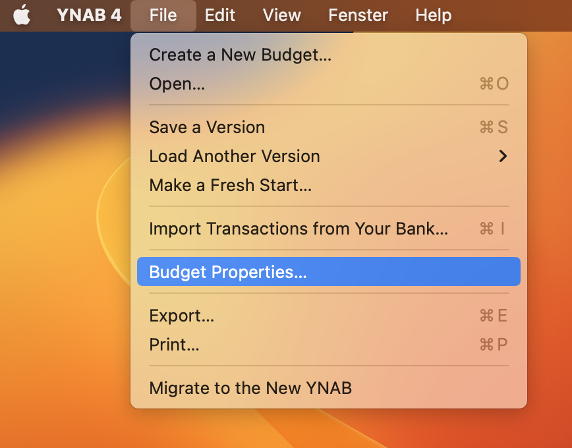572x448 pixels.
Task: Select Open... from File menu
Action: pos(329,84)
